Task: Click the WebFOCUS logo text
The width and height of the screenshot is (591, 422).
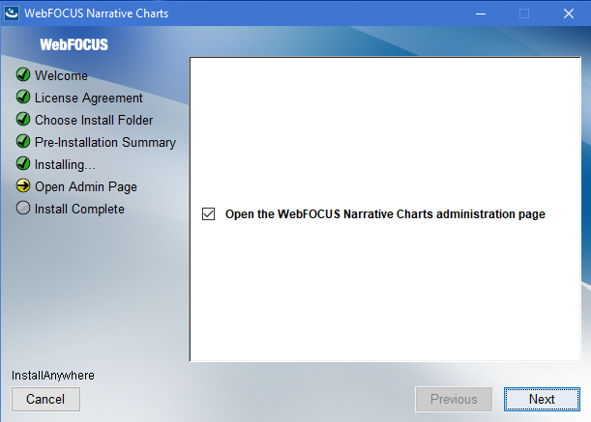Action: (x=74, y=44)
